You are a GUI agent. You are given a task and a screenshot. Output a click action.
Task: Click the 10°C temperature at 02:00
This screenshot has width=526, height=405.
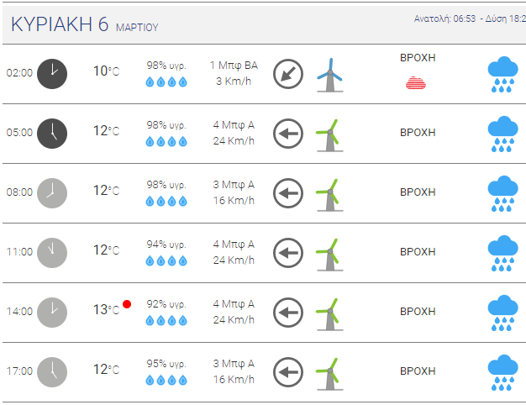(106, 71)
